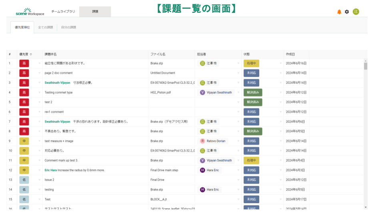The height and width of the screenshot is (216, 384).
Task: Click the Swathinath Vijayan mention in row 3
Action: tap(57, 83)
